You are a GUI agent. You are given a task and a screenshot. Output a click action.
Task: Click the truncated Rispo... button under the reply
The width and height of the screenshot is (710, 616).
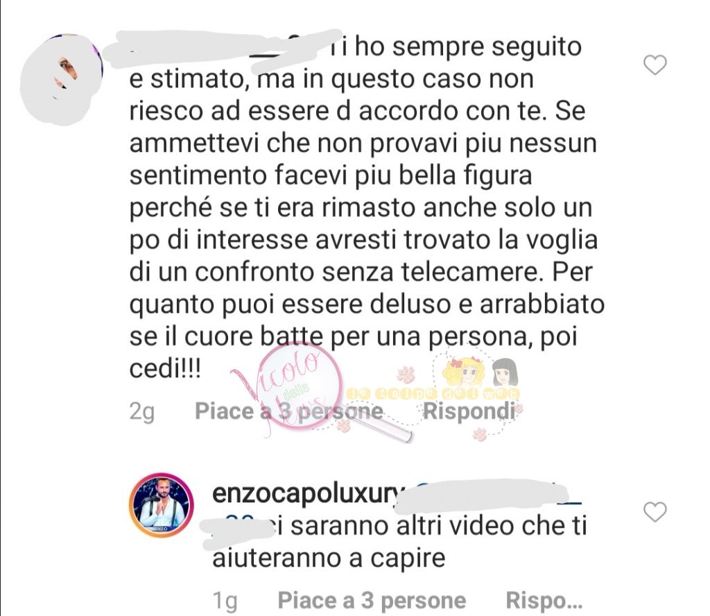544,600
